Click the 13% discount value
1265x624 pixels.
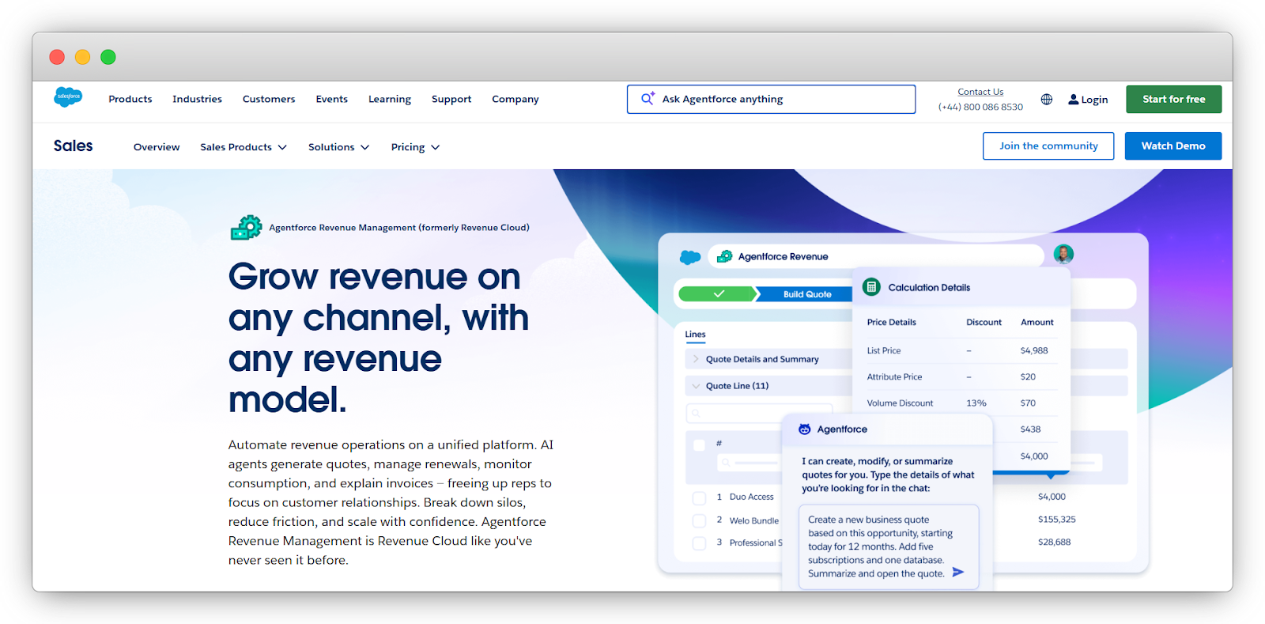[x=976, y=403]
